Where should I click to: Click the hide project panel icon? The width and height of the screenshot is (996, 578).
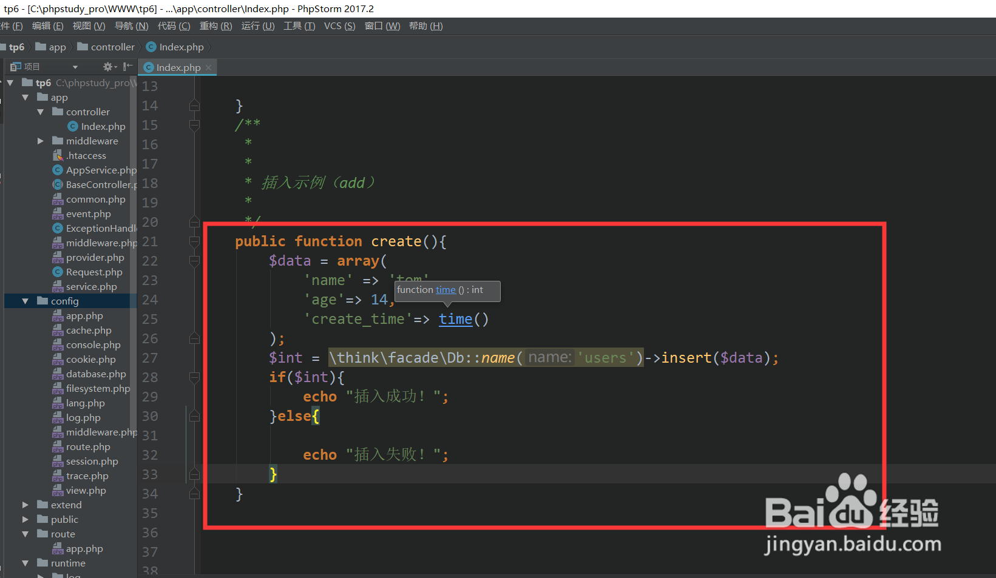(x=127, y=67)
